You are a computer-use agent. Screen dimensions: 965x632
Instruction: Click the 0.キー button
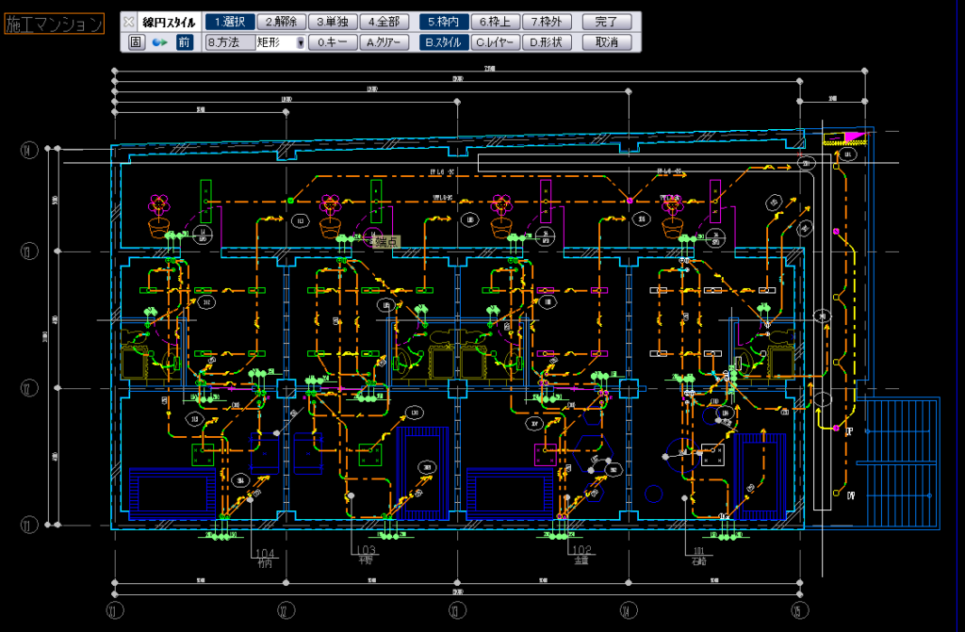(333, 42)
